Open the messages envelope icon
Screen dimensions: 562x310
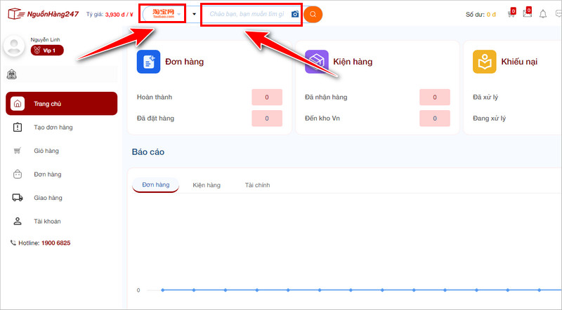pyautogui.click(x=527, y=14)
